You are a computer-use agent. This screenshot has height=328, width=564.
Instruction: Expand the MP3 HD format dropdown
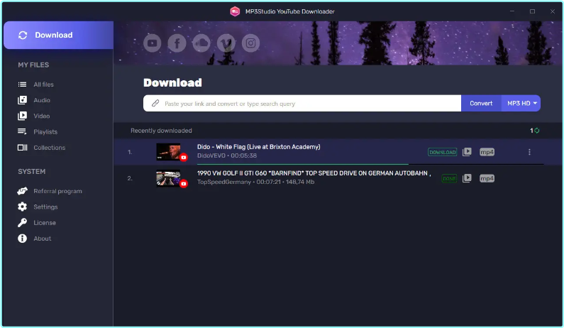point(521,104)
